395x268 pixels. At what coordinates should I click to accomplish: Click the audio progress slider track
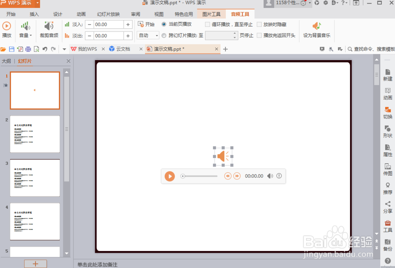pos(199,176)
